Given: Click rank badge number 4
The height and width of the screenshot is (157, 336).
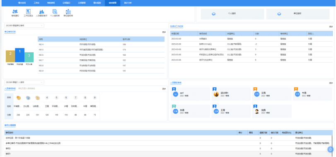Looking at the screenshot, I should coord(47,98).
